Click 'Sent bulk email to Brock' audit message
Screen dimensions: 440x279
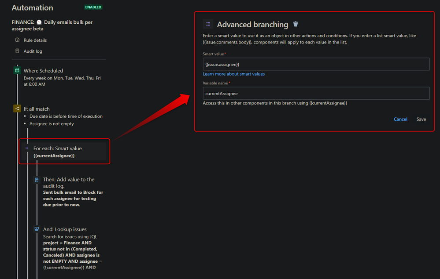click(x=73, y=199)
